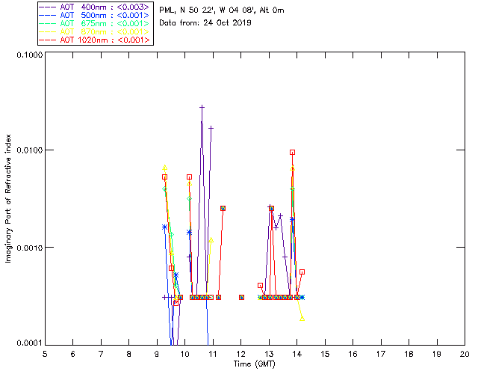Click the Time (GMT) axis title
478x383 pixels.
(x=255, y=364)
